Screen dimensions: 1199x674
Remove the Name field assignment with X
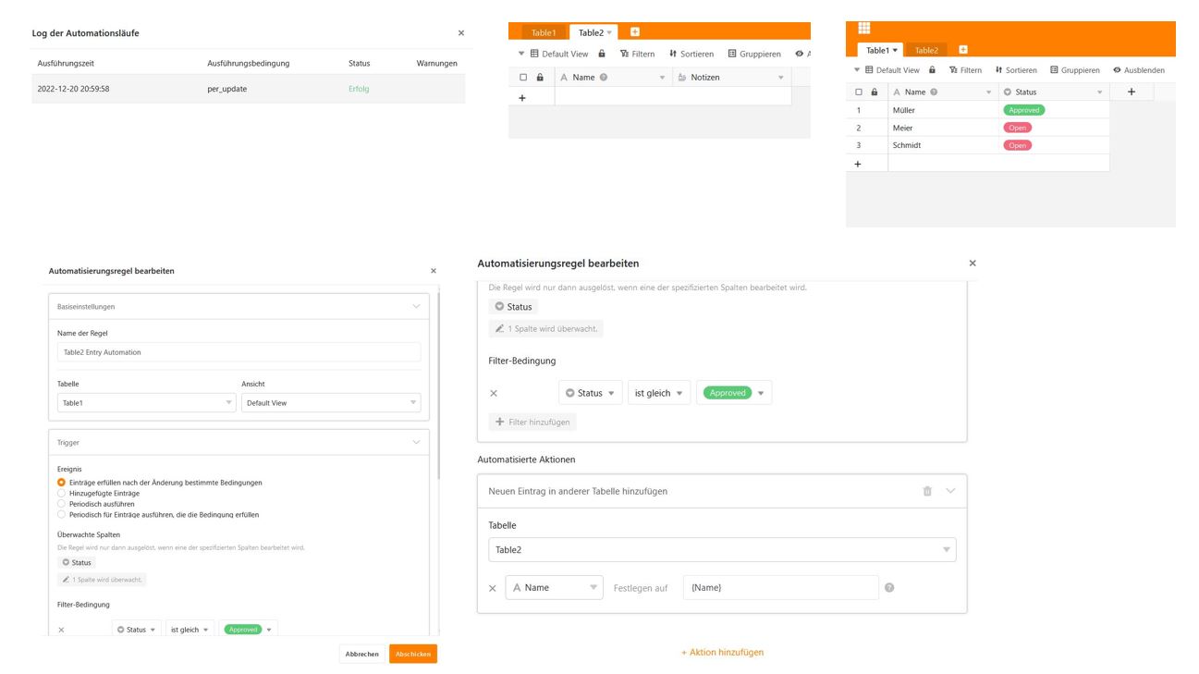pos(492,588)
